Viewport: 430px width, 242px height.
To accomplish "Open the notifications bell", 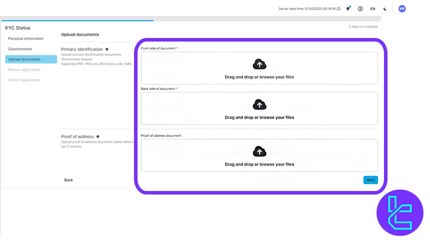I will coord(348,8).
